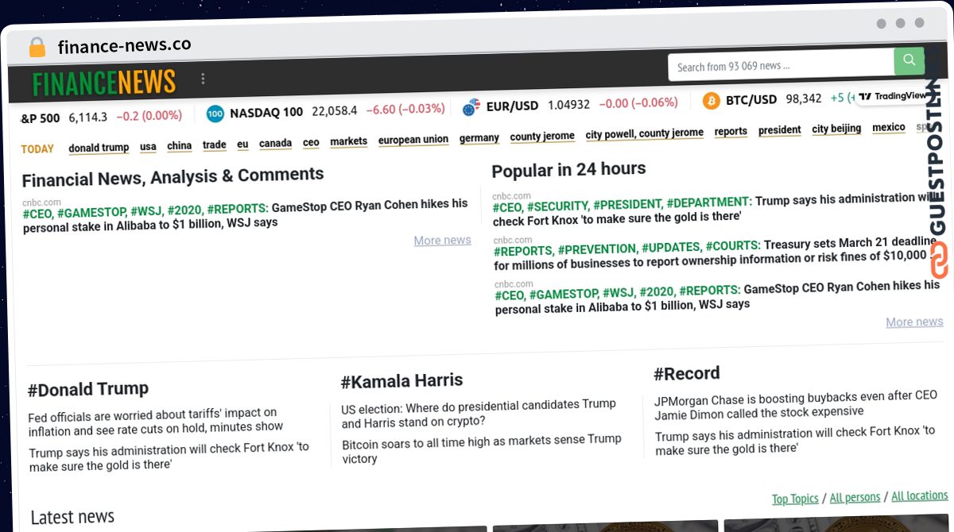Open the #Record section heading
The width and height of the screenshot is (954, 532).
(687, 374)
